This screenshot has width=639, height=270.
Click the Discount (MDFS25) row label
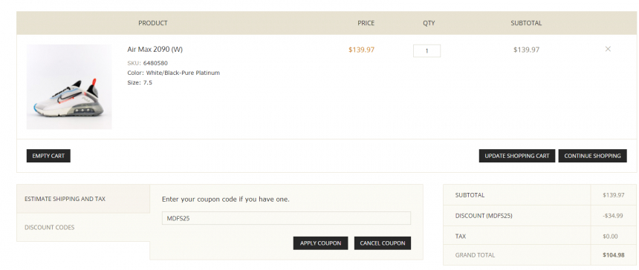coord(484,216)
